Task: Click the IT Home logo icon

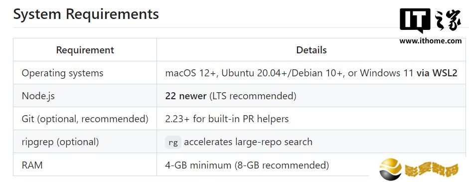Action: (x=415, y=20)
